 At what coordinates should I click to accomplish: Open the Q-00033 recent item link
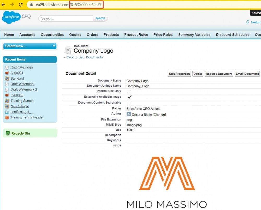[17, 95]
